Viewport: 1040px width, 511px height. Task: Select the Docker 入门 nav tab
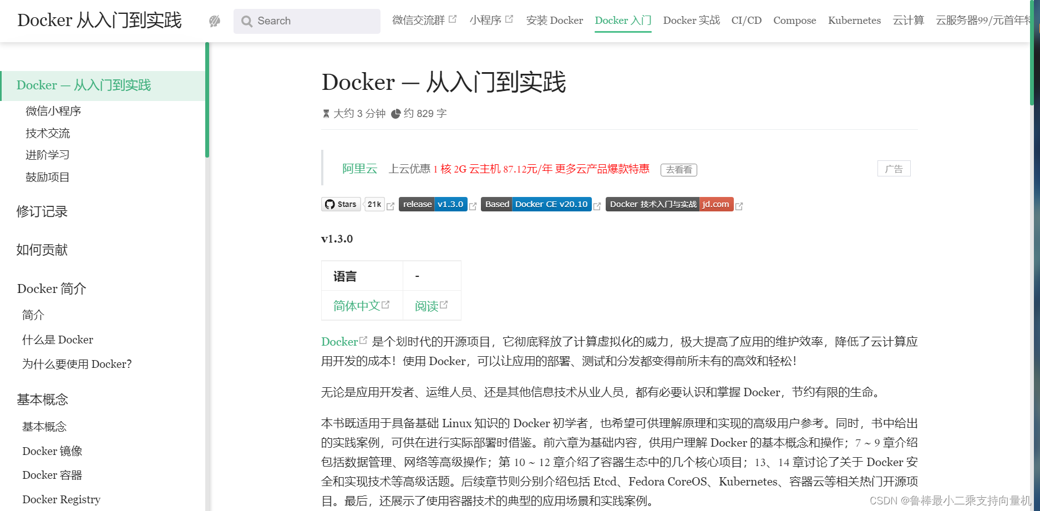point(623,21)
